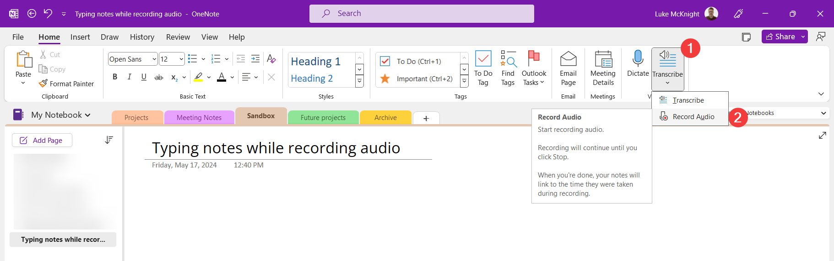Open numbering style dropdown arrow

(227, 59)
